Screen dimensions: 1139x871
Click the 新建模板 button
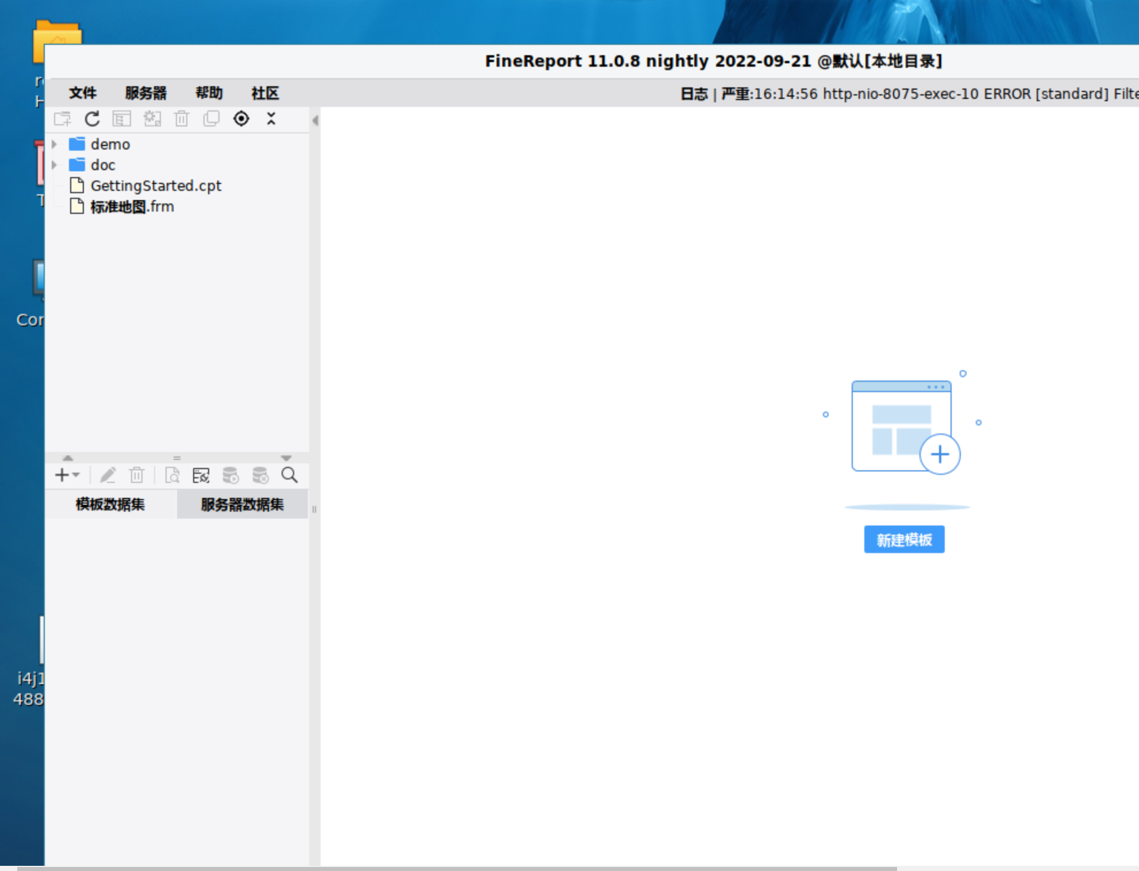click(x=904, y=539)
